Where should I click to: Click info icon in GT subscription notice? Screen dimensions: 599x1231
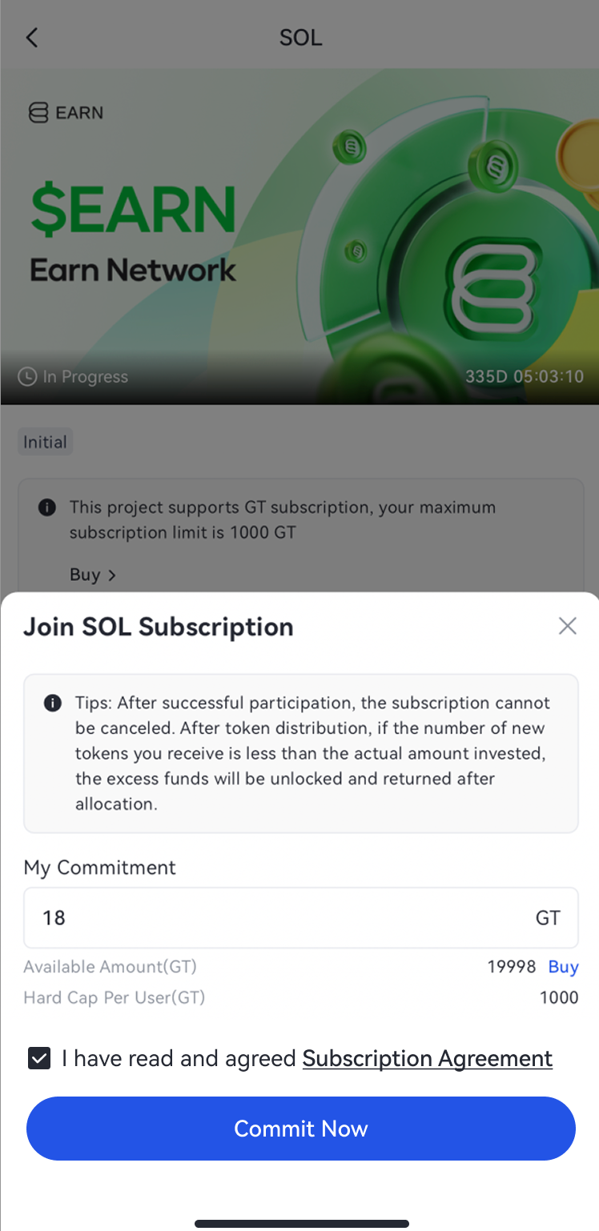pos(47,507)
